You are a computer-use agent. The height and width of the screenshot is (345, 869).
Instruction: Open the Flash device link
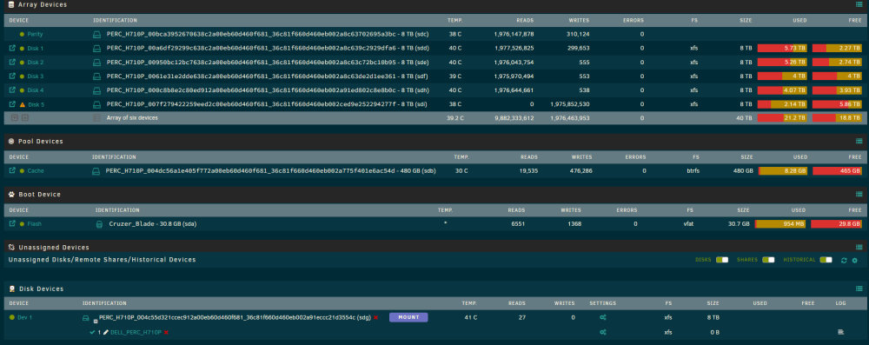click(x=35, y=224)
